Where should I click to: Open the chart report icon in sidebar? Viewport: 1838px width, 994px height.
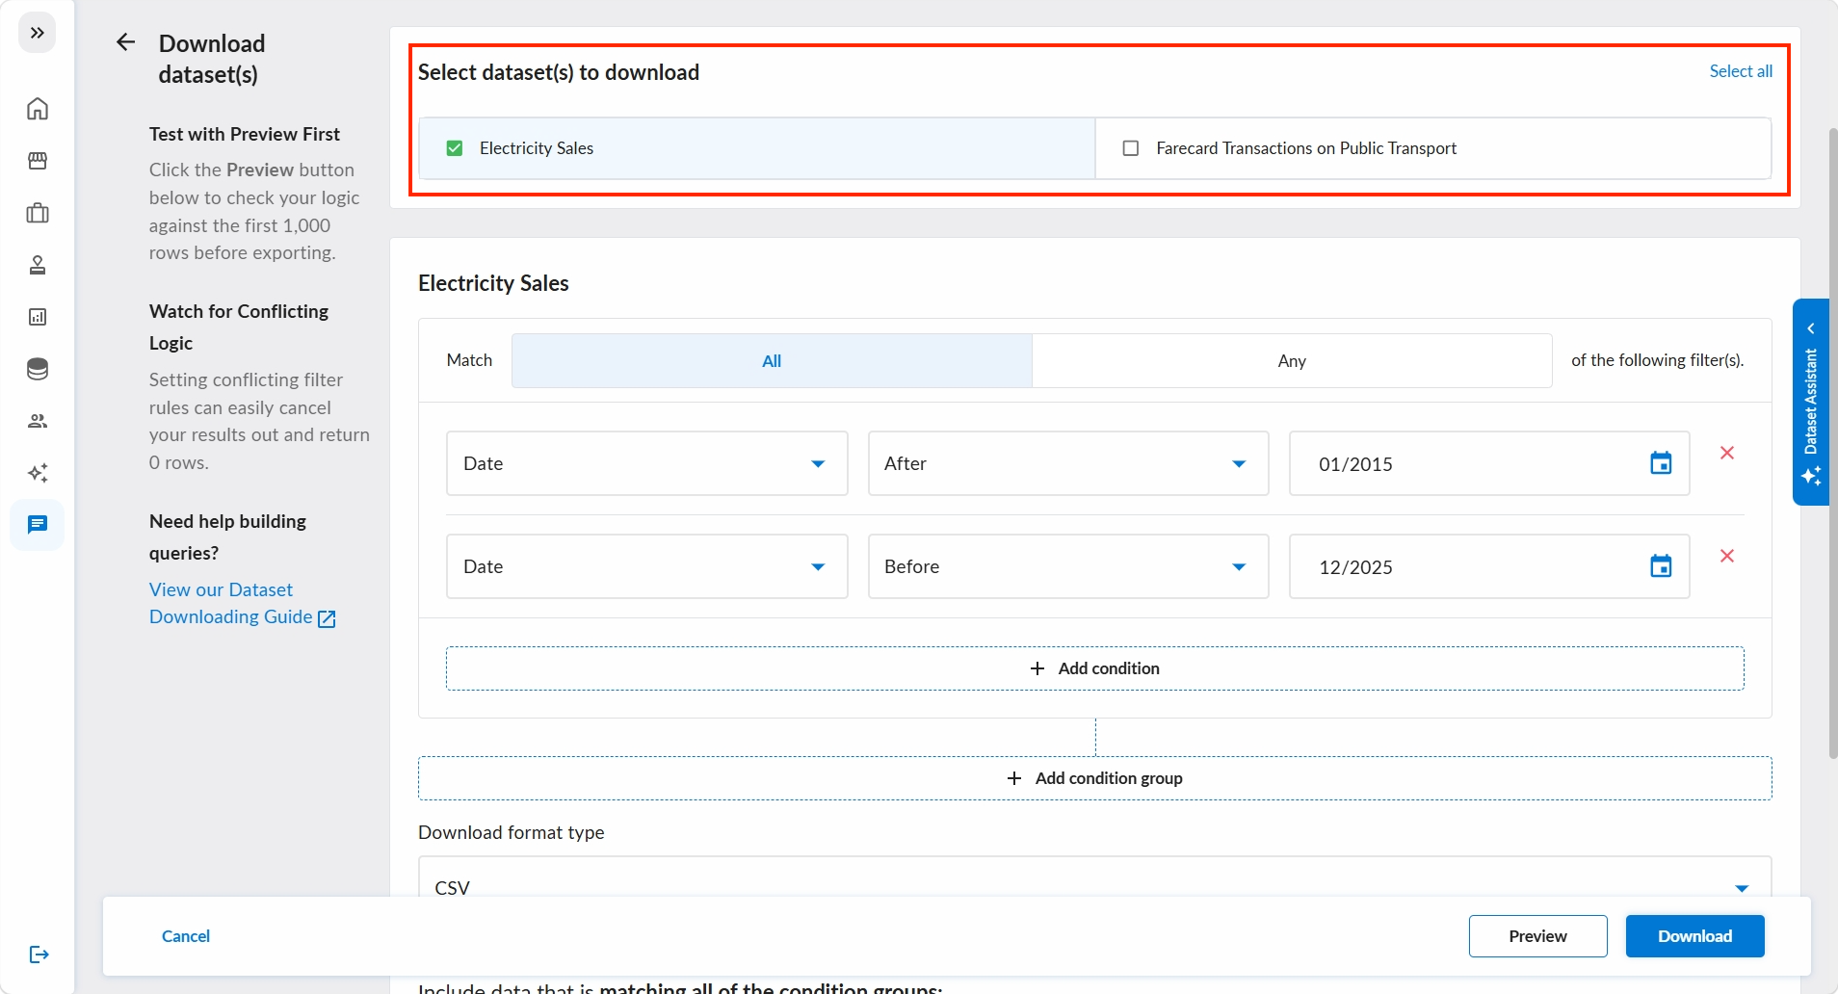[x=38, y=316]
